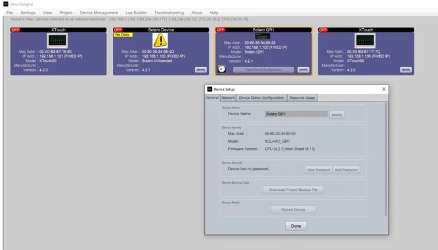Viewport: 438px width, 250px height.
Task: Click the Solaro Device card title bar
Action: click(x=161, y=30)
